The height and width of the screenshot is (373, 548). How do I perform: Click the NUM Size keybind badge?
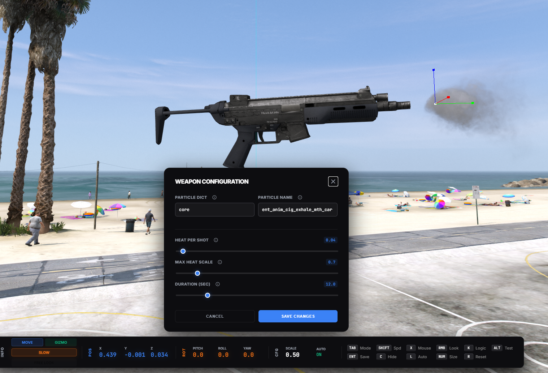pyautogui.click(x=442, y=356)
